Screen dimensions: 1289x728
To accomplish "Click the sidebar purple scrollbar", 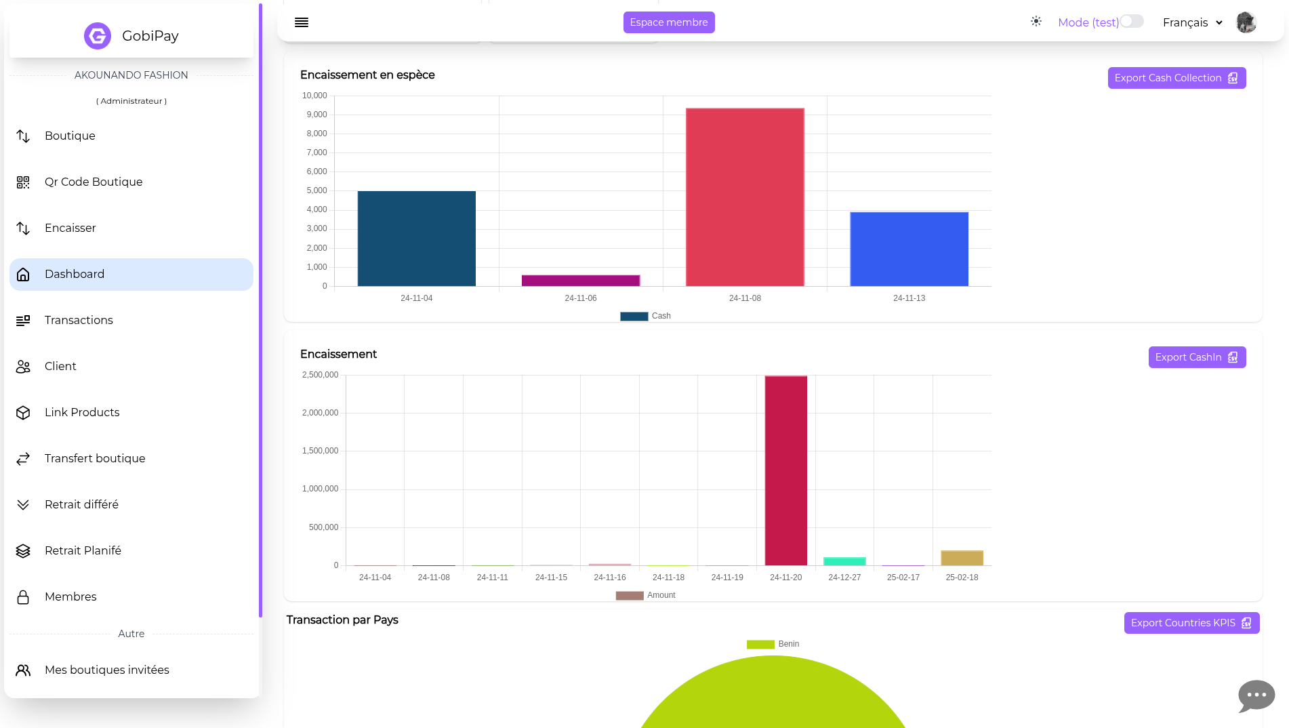I will click(x=260, y=310).
